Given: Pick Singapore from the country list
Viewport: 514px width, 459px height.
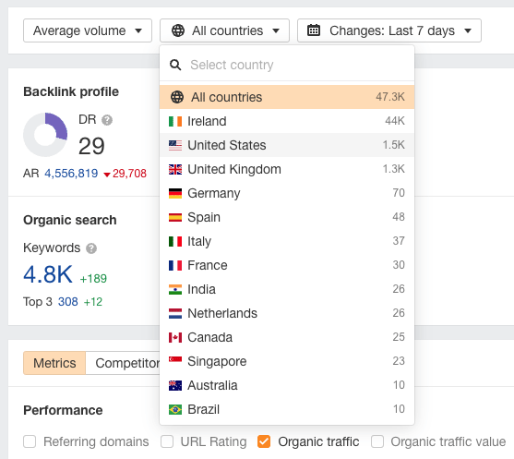Looking at the screenshot, I should point(287,361).
